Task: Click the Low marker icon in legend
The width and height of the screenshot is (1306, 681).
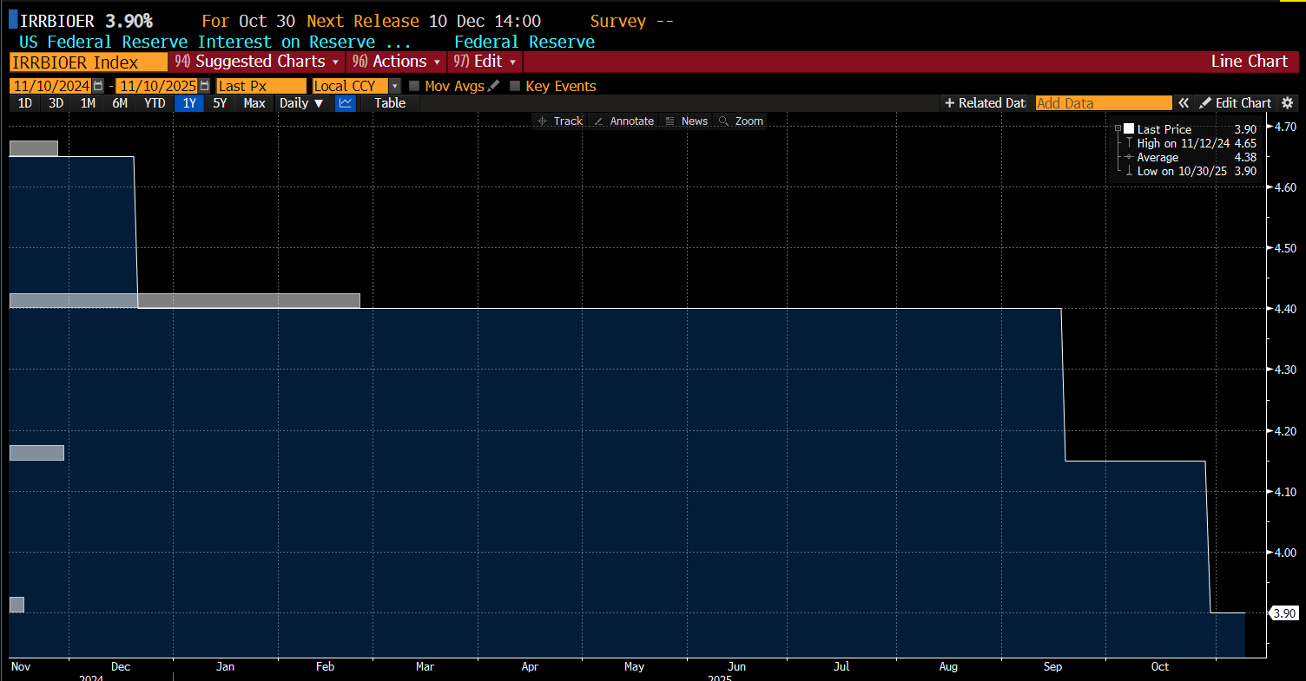Action: [1129, 171]
